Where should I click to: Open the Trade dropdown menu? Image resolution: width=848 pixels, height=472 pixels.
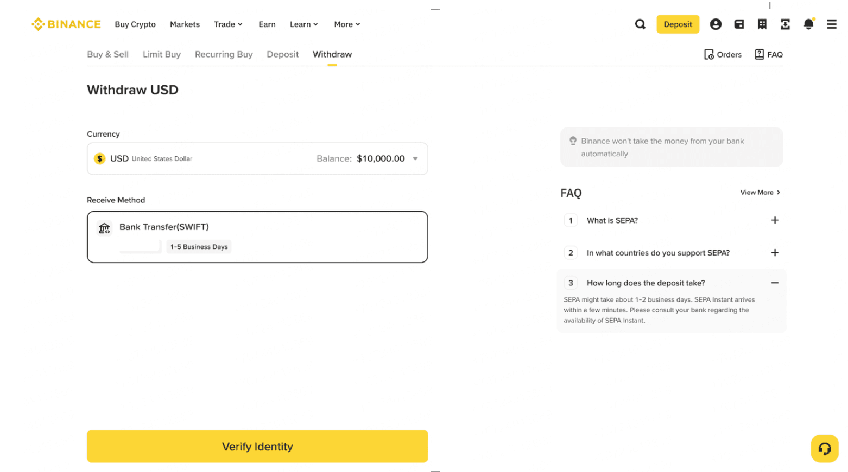pyautogui.click(x=228, y=24)
